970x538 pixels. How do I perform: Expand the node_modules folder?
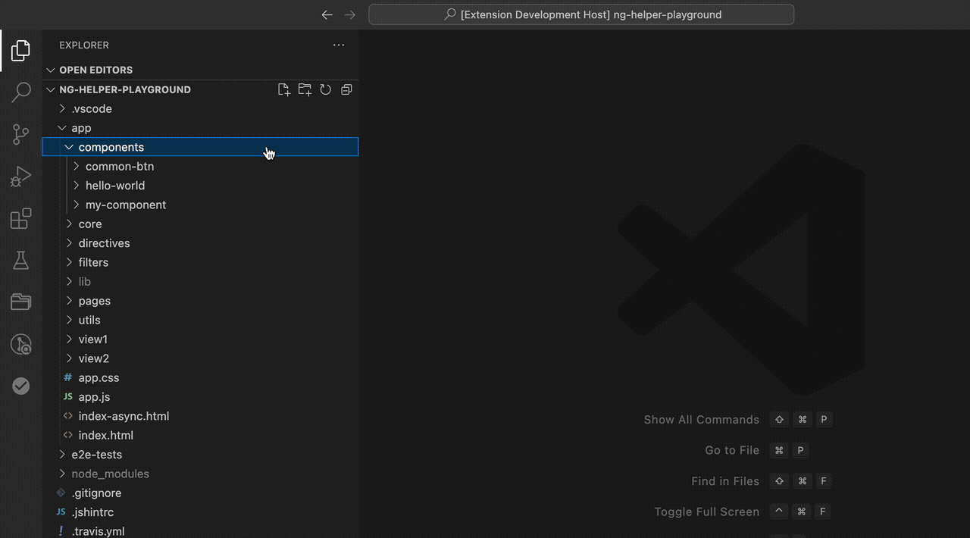pos(200,474)
